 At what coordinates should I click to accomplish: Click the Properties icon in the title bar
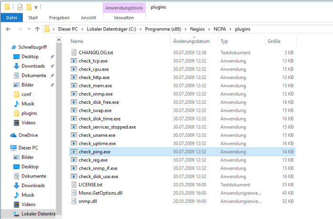tap(20, 7)
